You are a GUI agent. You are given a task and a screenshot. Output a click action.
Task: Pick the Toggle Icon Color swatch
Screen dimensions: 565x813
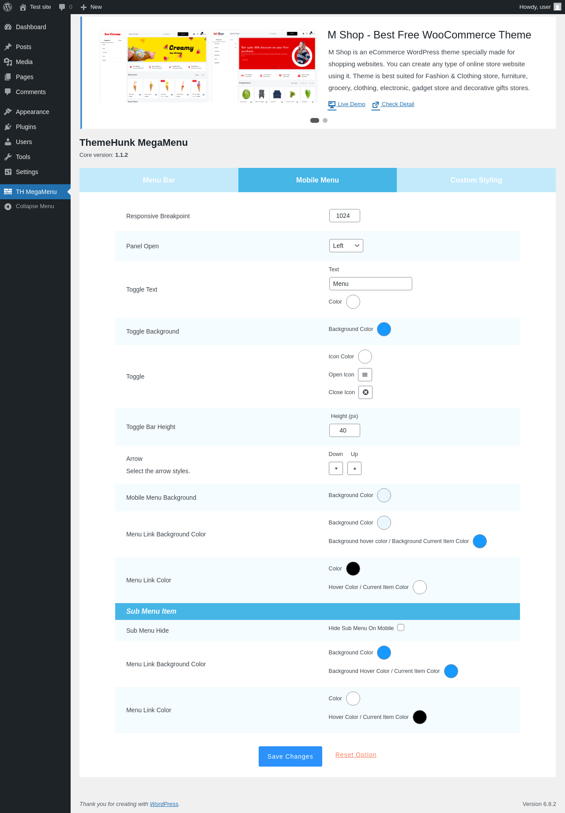pos(365,357)
